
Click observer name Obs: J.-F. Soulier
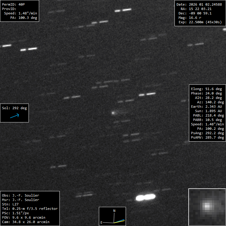coord(21,195)
